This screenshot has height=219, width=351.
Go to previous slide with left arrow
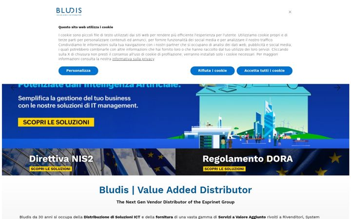coord(14,88)
